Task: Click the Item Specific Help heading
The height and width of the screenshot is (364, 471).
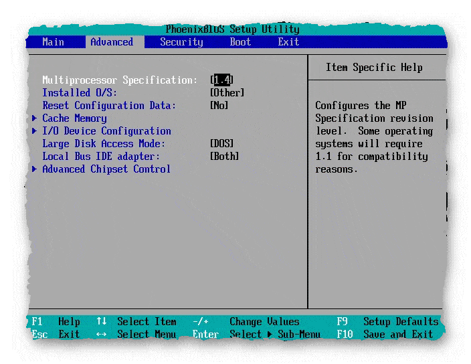Action: pos(374,68)
